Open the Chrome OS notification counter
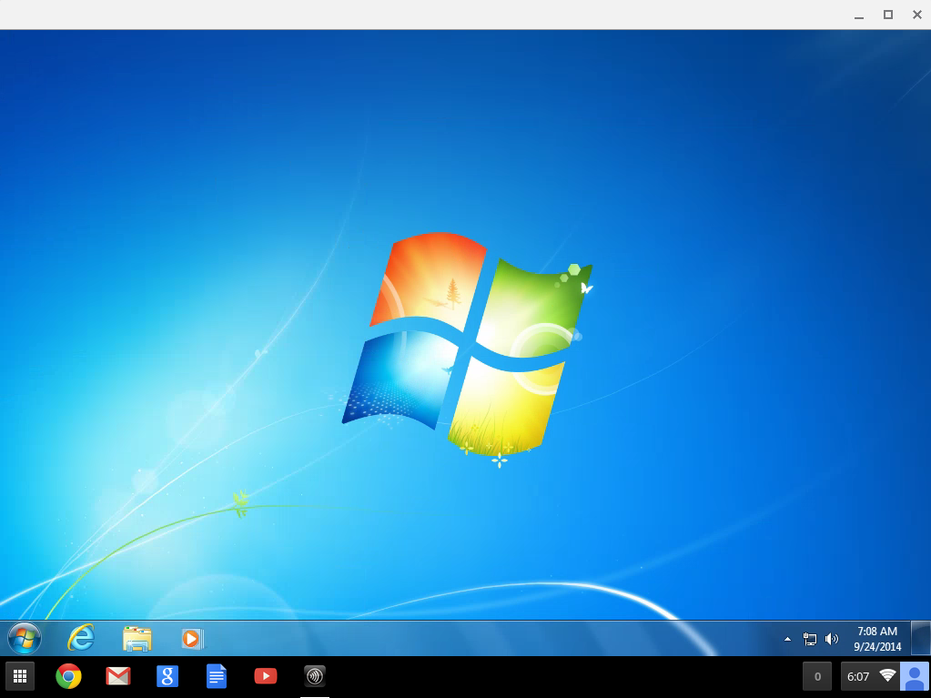931x698 pixels. tap(817, 676)
